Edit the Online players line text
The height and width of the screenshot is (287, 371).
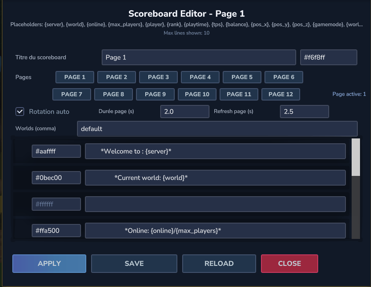click(215, 230)
